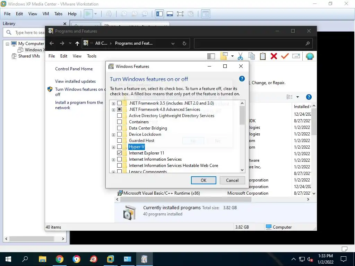The height and width of the screenshot is (266, 355).
Task: Click the Take Snapshot clock icon
Action: pos(124,14)
